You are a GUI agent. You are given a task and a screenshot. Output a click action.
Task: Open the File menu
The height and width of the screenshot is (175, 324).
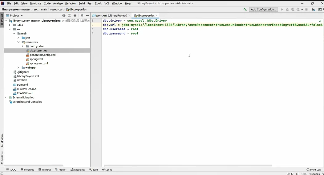click(9, 3)
